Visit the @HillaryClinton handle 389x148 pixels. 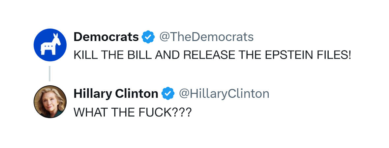point(224,94)
